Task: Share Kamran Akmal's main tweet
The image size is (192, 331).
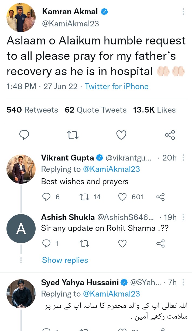Action: click(170, 135)
